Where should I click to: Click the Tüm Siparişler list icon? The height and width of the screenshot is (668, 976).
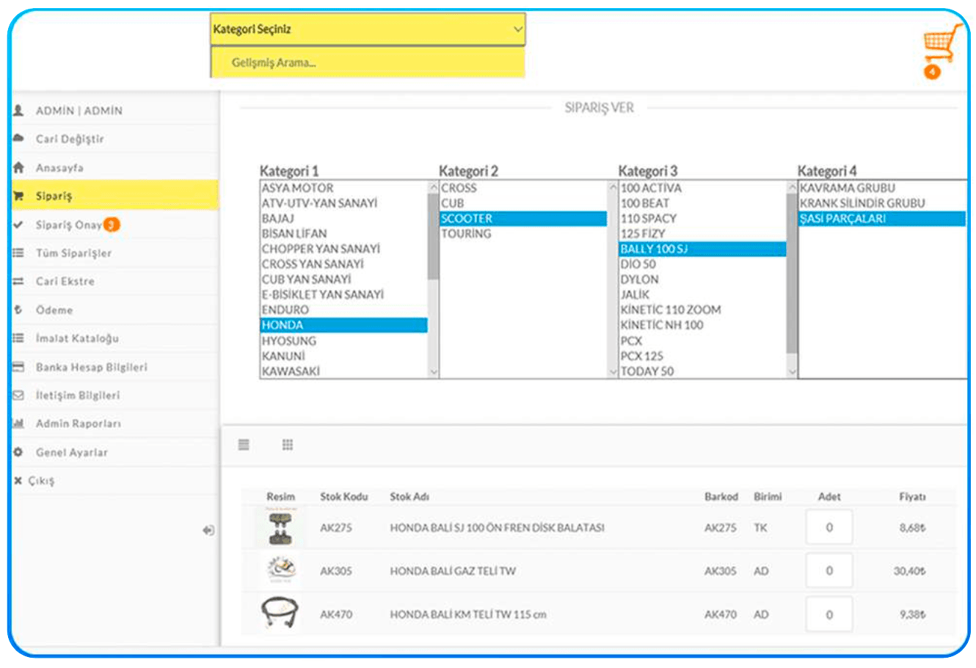(x=19, y=253)
